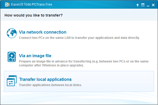Image resolution: width=158 pixels, height=105 pixels.
Task: Choose the Via an image file heading
Action: point(35,56)
